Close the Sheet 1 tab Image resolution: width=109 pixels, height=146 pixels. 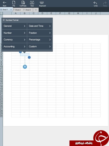(11, 10)
